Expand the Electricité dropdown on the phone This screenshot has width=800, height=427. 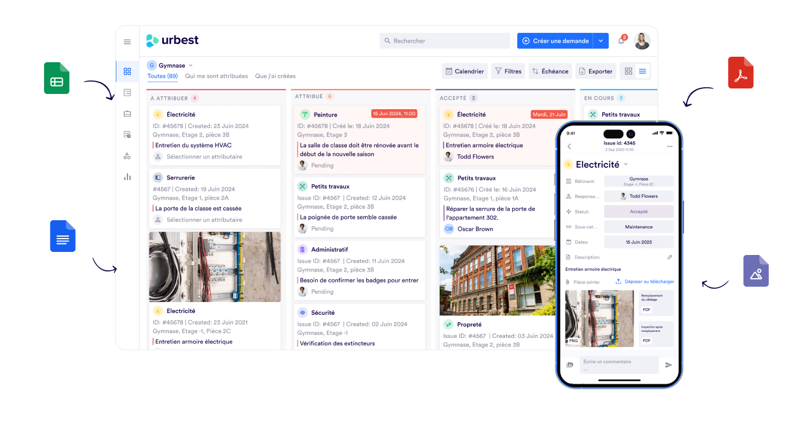pyautogui.click(x=626, y=165)
